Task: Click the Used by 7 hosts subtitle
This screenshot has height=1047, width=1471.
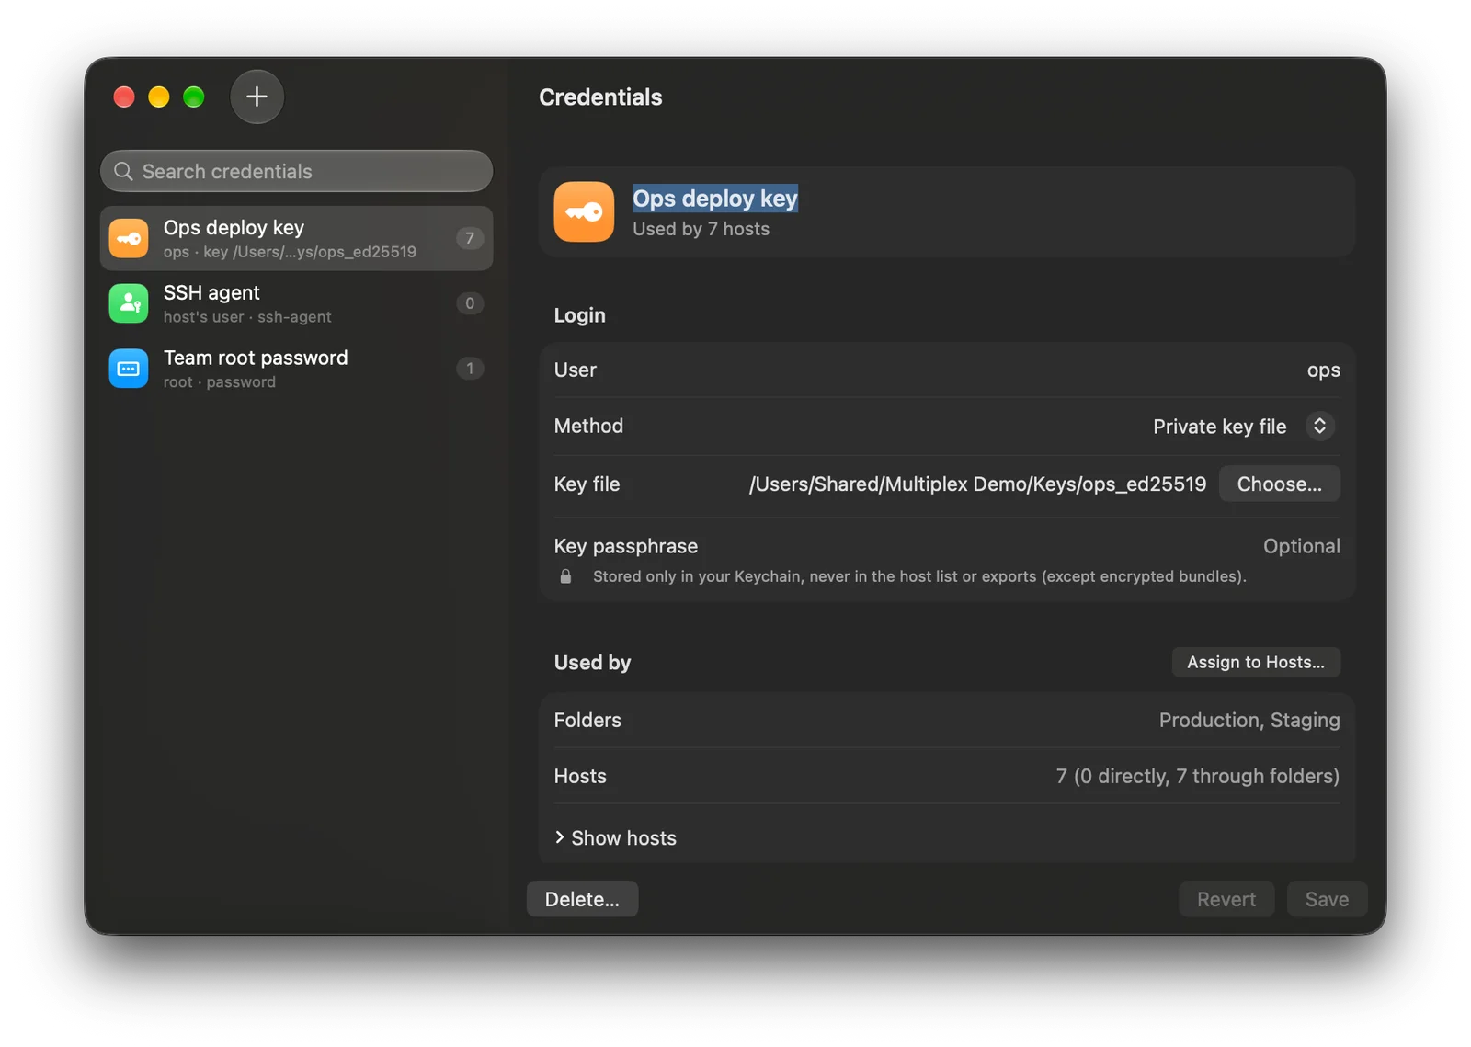Action: point(701,229)
